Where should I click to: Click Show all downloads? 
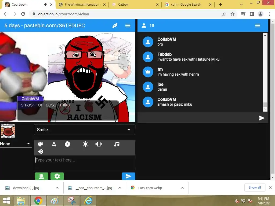pyautogui.click(x=255, y=187)
